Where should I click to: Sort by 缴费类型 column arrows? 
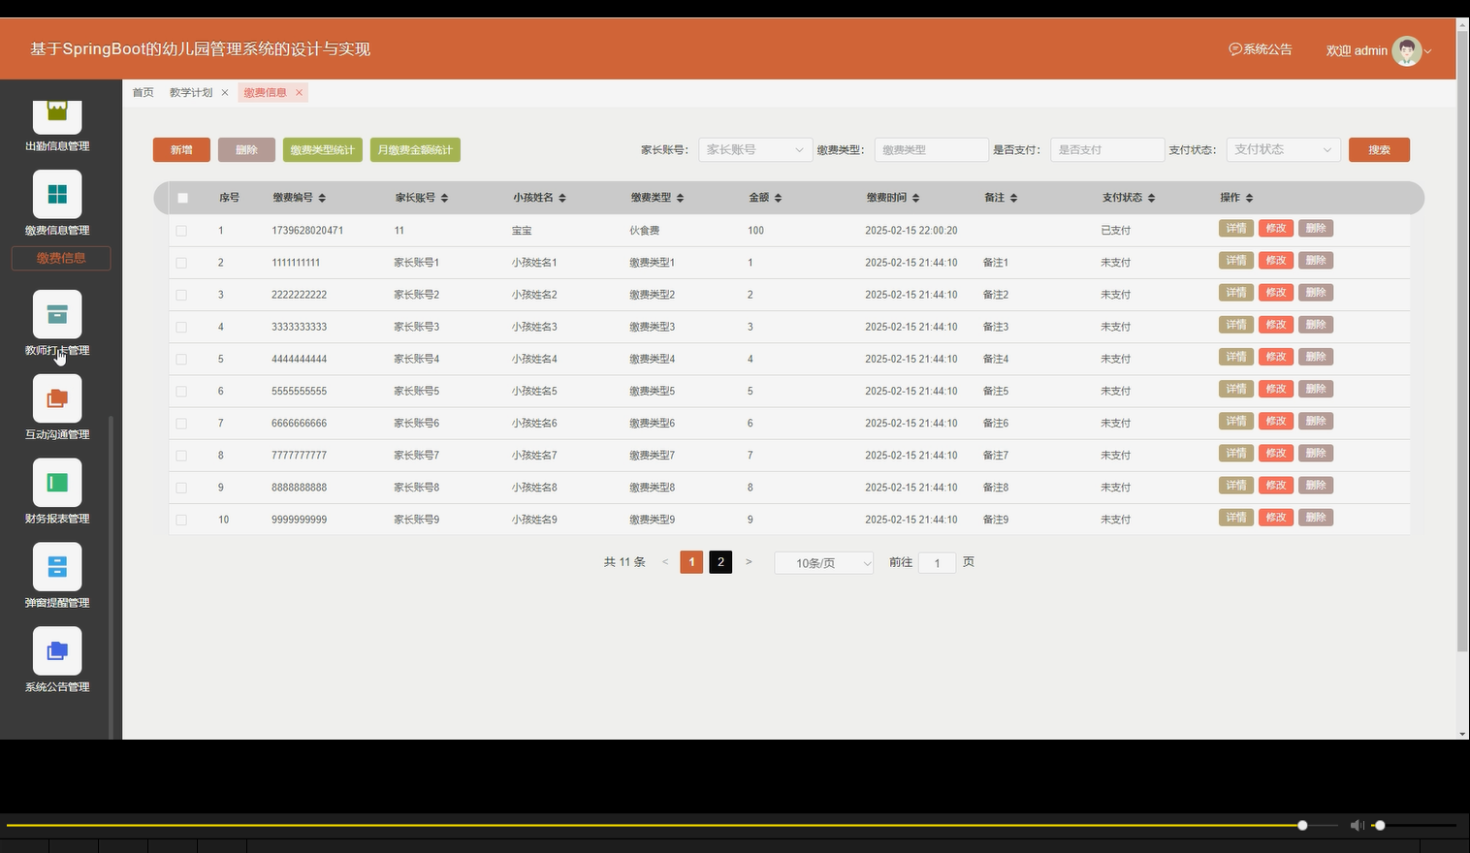(680, 198)
